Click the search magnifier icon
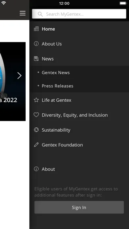The width and height of the screenshot is (129, 229). coord(40,14)
